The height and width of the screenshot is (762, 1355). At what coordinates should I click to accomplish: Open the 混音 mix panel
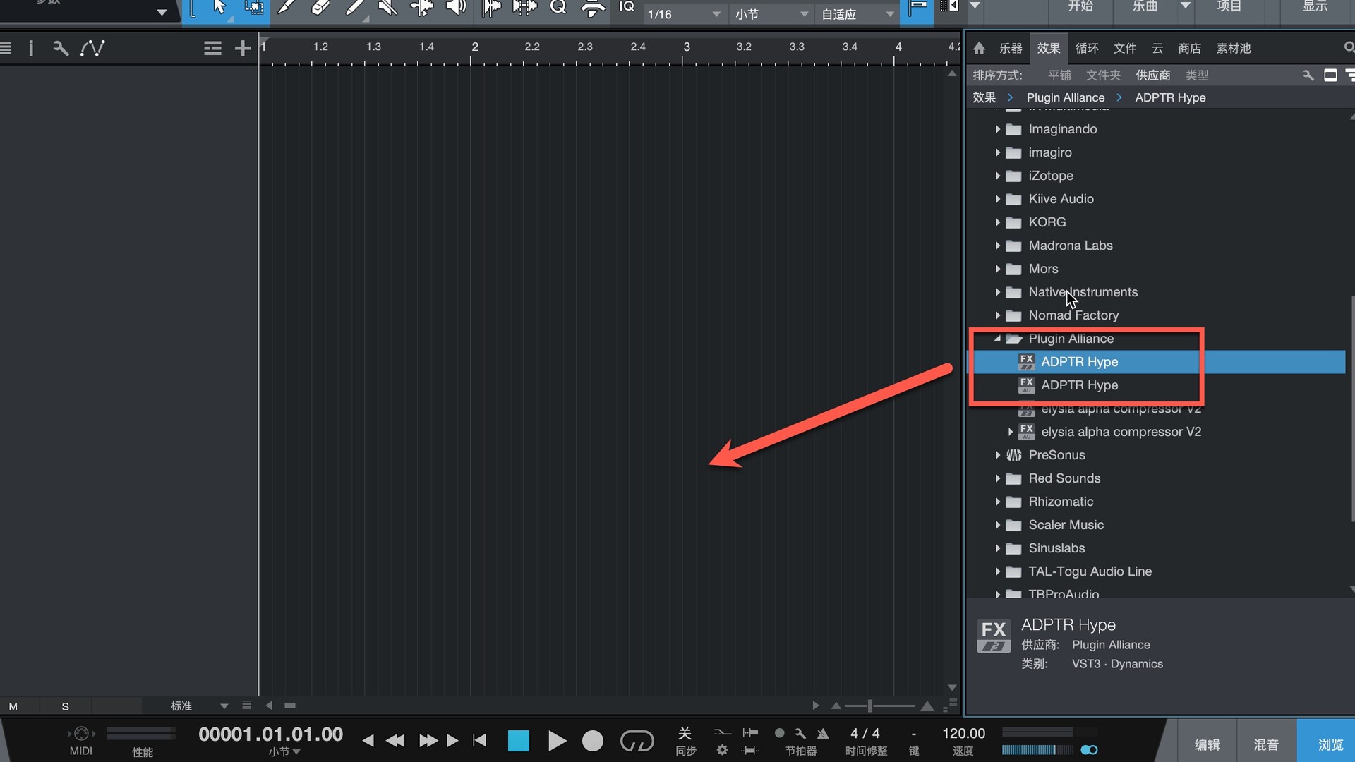pos(1266,744)
